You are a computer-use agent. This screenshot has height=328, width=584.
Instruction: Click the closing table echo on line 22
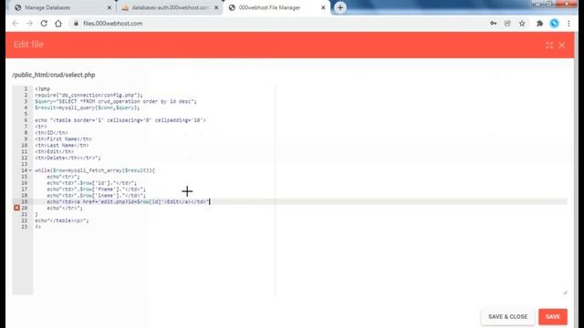pyautogui.click(x=62, y=220)
